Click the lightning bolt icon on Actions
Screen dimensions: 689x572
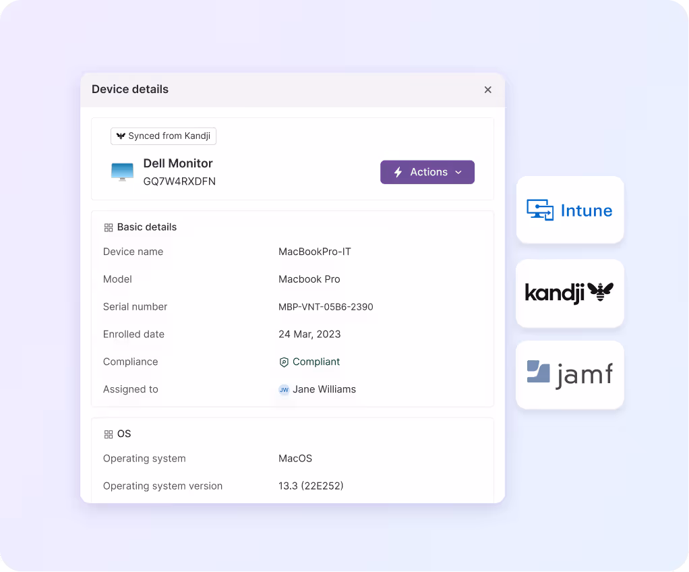coord(398,172)
